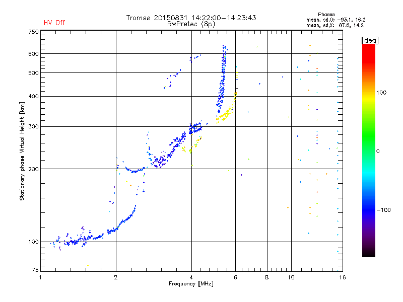Click the colorbar '100' tick label
403x302 pixels.
coord(381,93)
